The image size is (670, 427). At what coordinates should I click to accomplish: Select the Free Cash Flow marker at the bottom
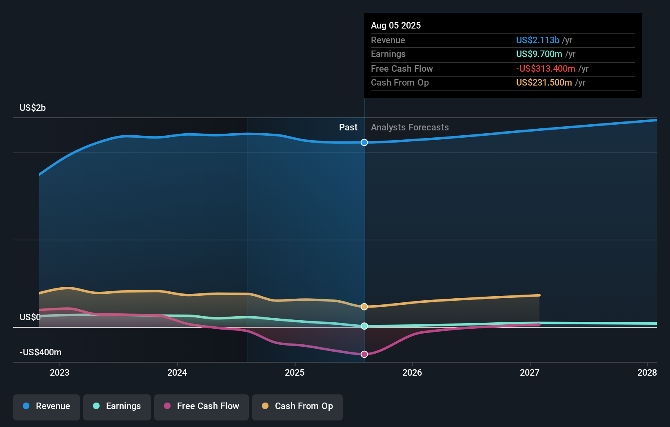tap(364, 354)
